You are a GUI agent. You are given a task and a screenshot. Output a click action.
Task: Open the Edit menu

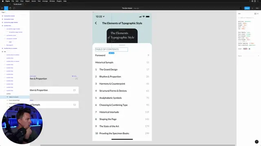(17, 1)
